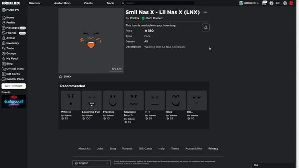Open Profile from the sidebar
Viewport: 299px width, 168px height.
point(8,23)
